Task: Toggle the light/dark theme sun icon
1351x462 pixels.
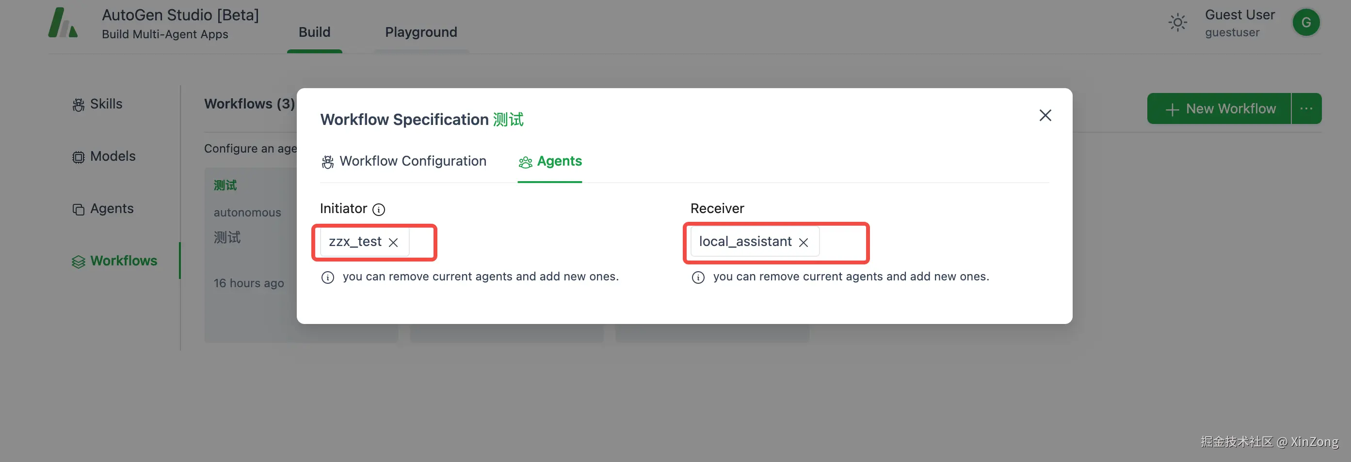Action: pyautogui.click(x=1177, y=23)
